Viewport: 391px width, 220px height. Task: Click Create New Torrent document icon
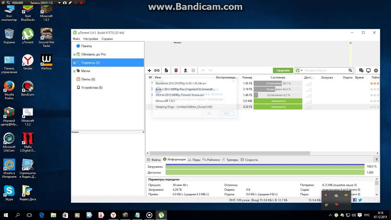pos(166,71)
